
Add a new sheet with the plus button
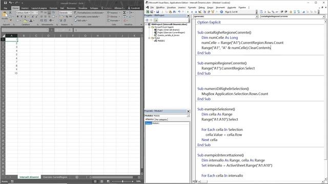[x=77, y=177]
